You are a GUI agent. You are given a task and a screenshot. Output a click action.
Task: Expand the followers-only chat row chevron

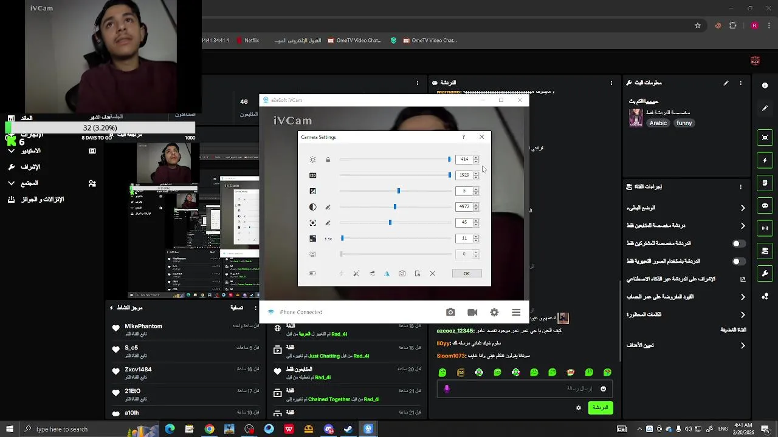(x=743, y=226)
